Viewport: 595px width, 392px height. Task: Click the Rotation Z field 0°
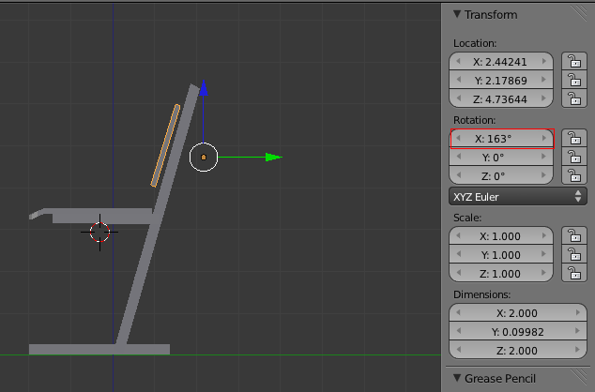pos(501,176)
